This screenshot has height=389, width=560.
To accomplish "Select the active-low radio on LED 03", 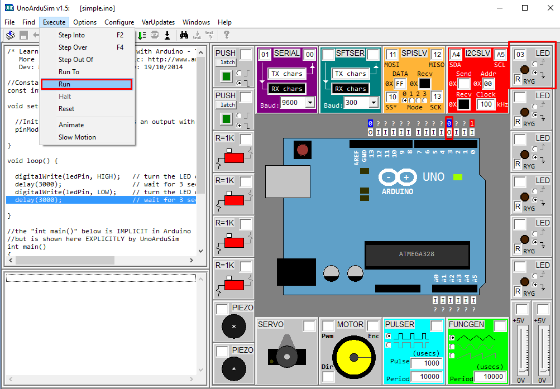I will tap(535, 73).
